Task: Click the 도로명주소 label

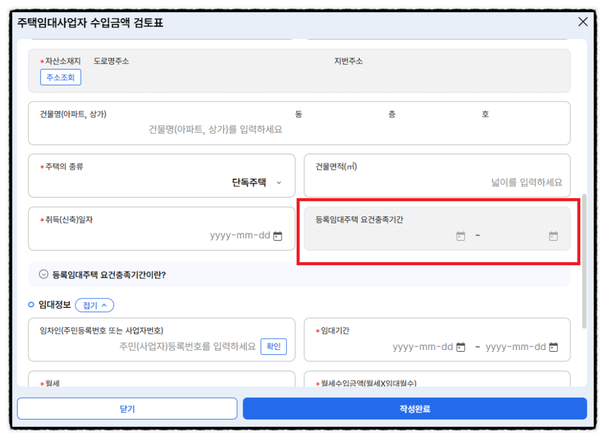Action: [111, 61]
